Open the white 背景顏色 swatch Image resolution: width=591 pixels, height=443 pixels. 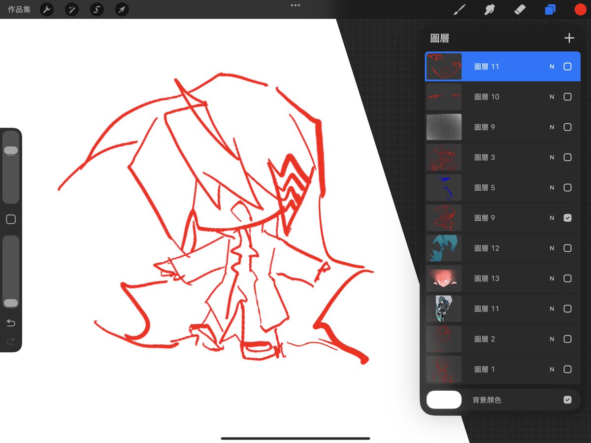click(444, 400)
